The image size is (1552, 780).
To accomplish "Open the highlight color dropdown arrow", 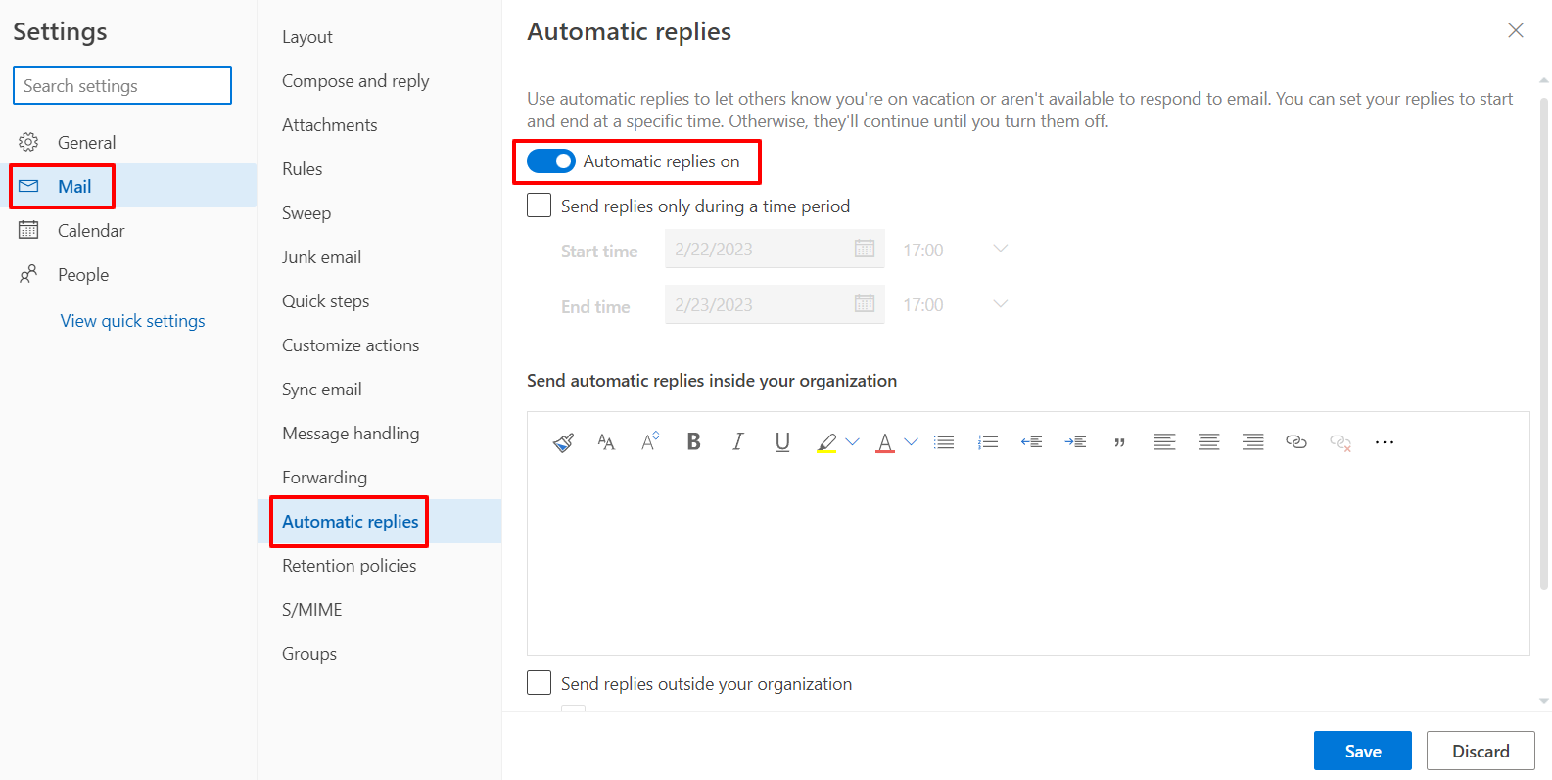I will [852, 442].
